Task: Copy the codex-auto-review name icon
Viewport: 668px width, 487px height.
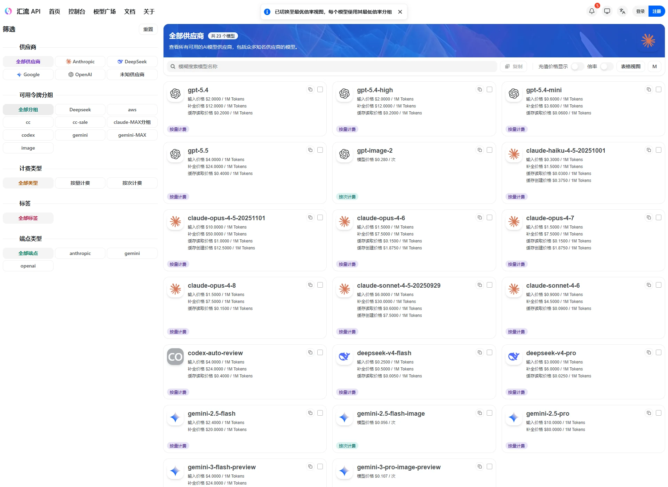Action: [310, 353]
